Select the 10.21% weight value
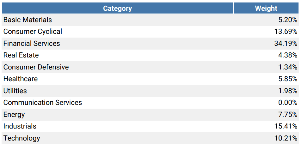The width and height of the screenshot is (301, 144). click(286, 138)
